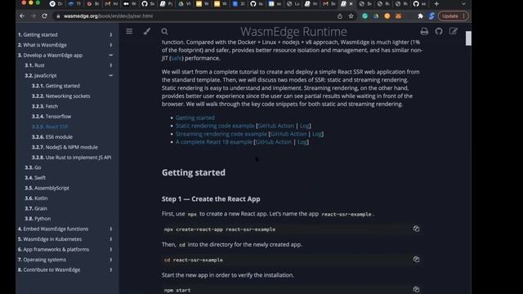This screenshot has width=523, height=294.
Task: Collapse the 3.2 JavaScript section
Action: [x=111, y=76]
